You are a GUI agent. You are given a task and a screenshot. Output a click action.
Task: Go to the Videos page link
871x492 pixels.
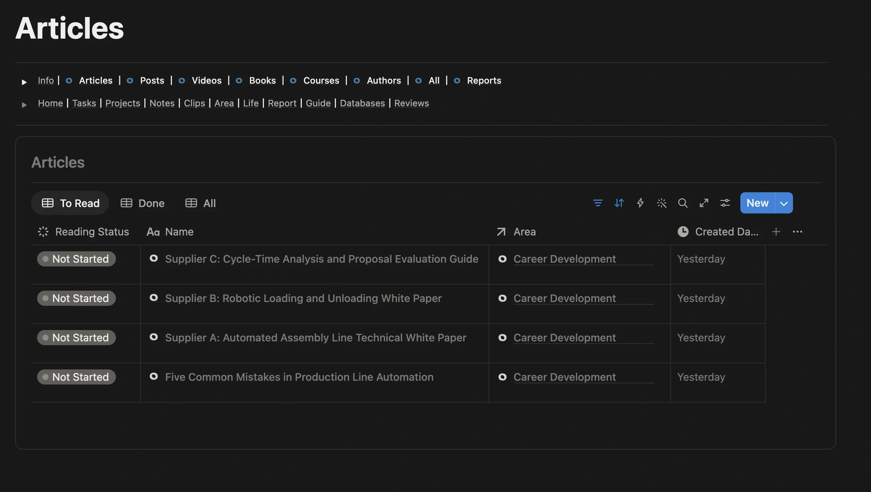pos(206,80)
